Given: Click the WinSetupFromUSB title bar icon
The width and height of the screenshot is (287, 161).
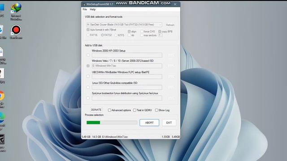Looking at the screenshot, I should [x=84, y=4].
